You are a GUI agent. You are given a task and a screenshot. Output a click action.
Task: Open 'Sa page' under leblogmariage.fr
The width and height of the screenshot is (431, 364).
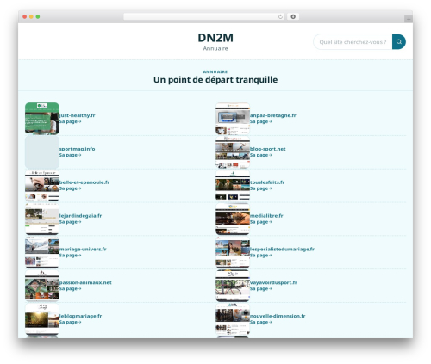[x=70, y=323]
